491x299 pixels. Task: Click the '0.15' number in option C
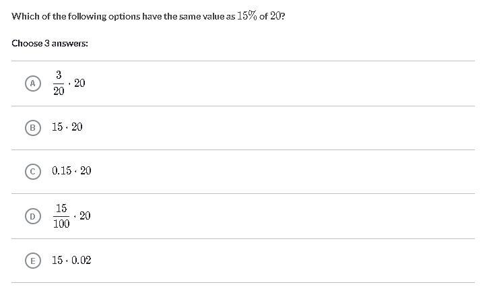click(61, 171)
